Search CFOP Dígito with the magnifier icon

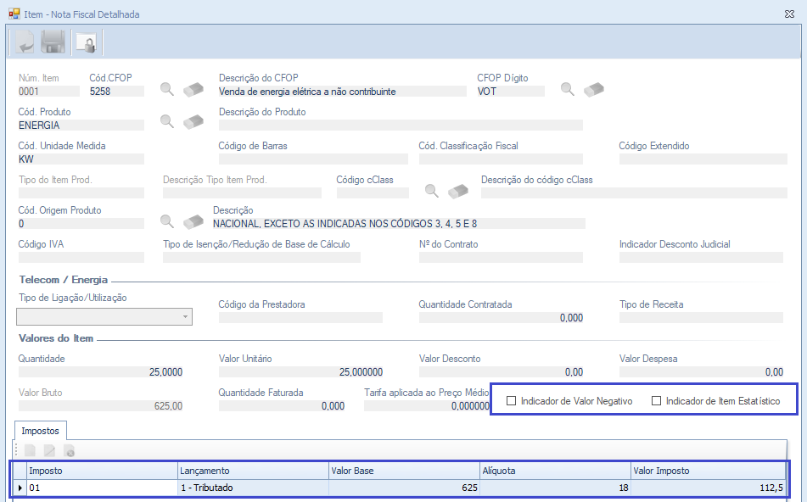click(x=568, y=89)
